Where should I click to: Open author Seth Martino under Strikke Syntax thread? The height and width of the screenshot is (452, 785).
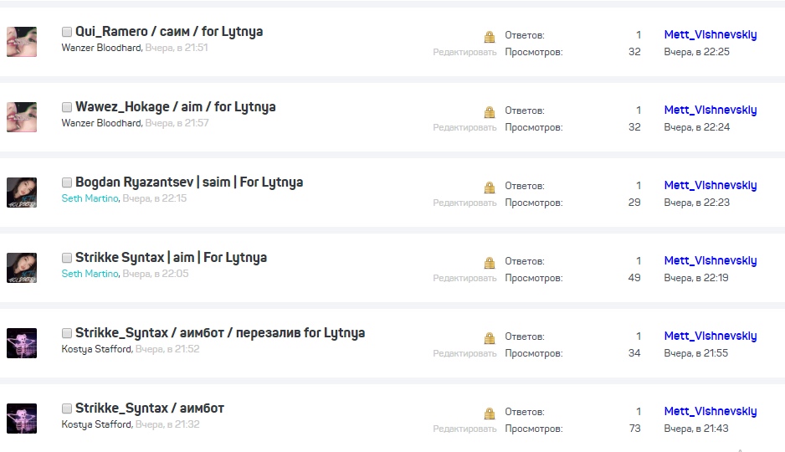90,274
